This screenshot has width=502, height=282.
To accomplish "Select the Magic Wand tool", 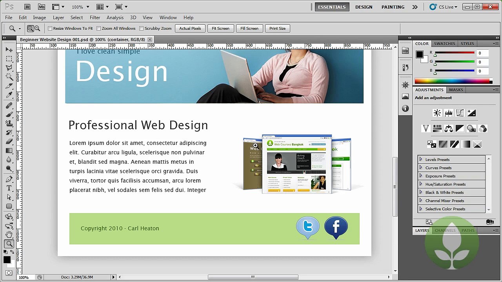I will pyautogui.click(x=9, y=77).
